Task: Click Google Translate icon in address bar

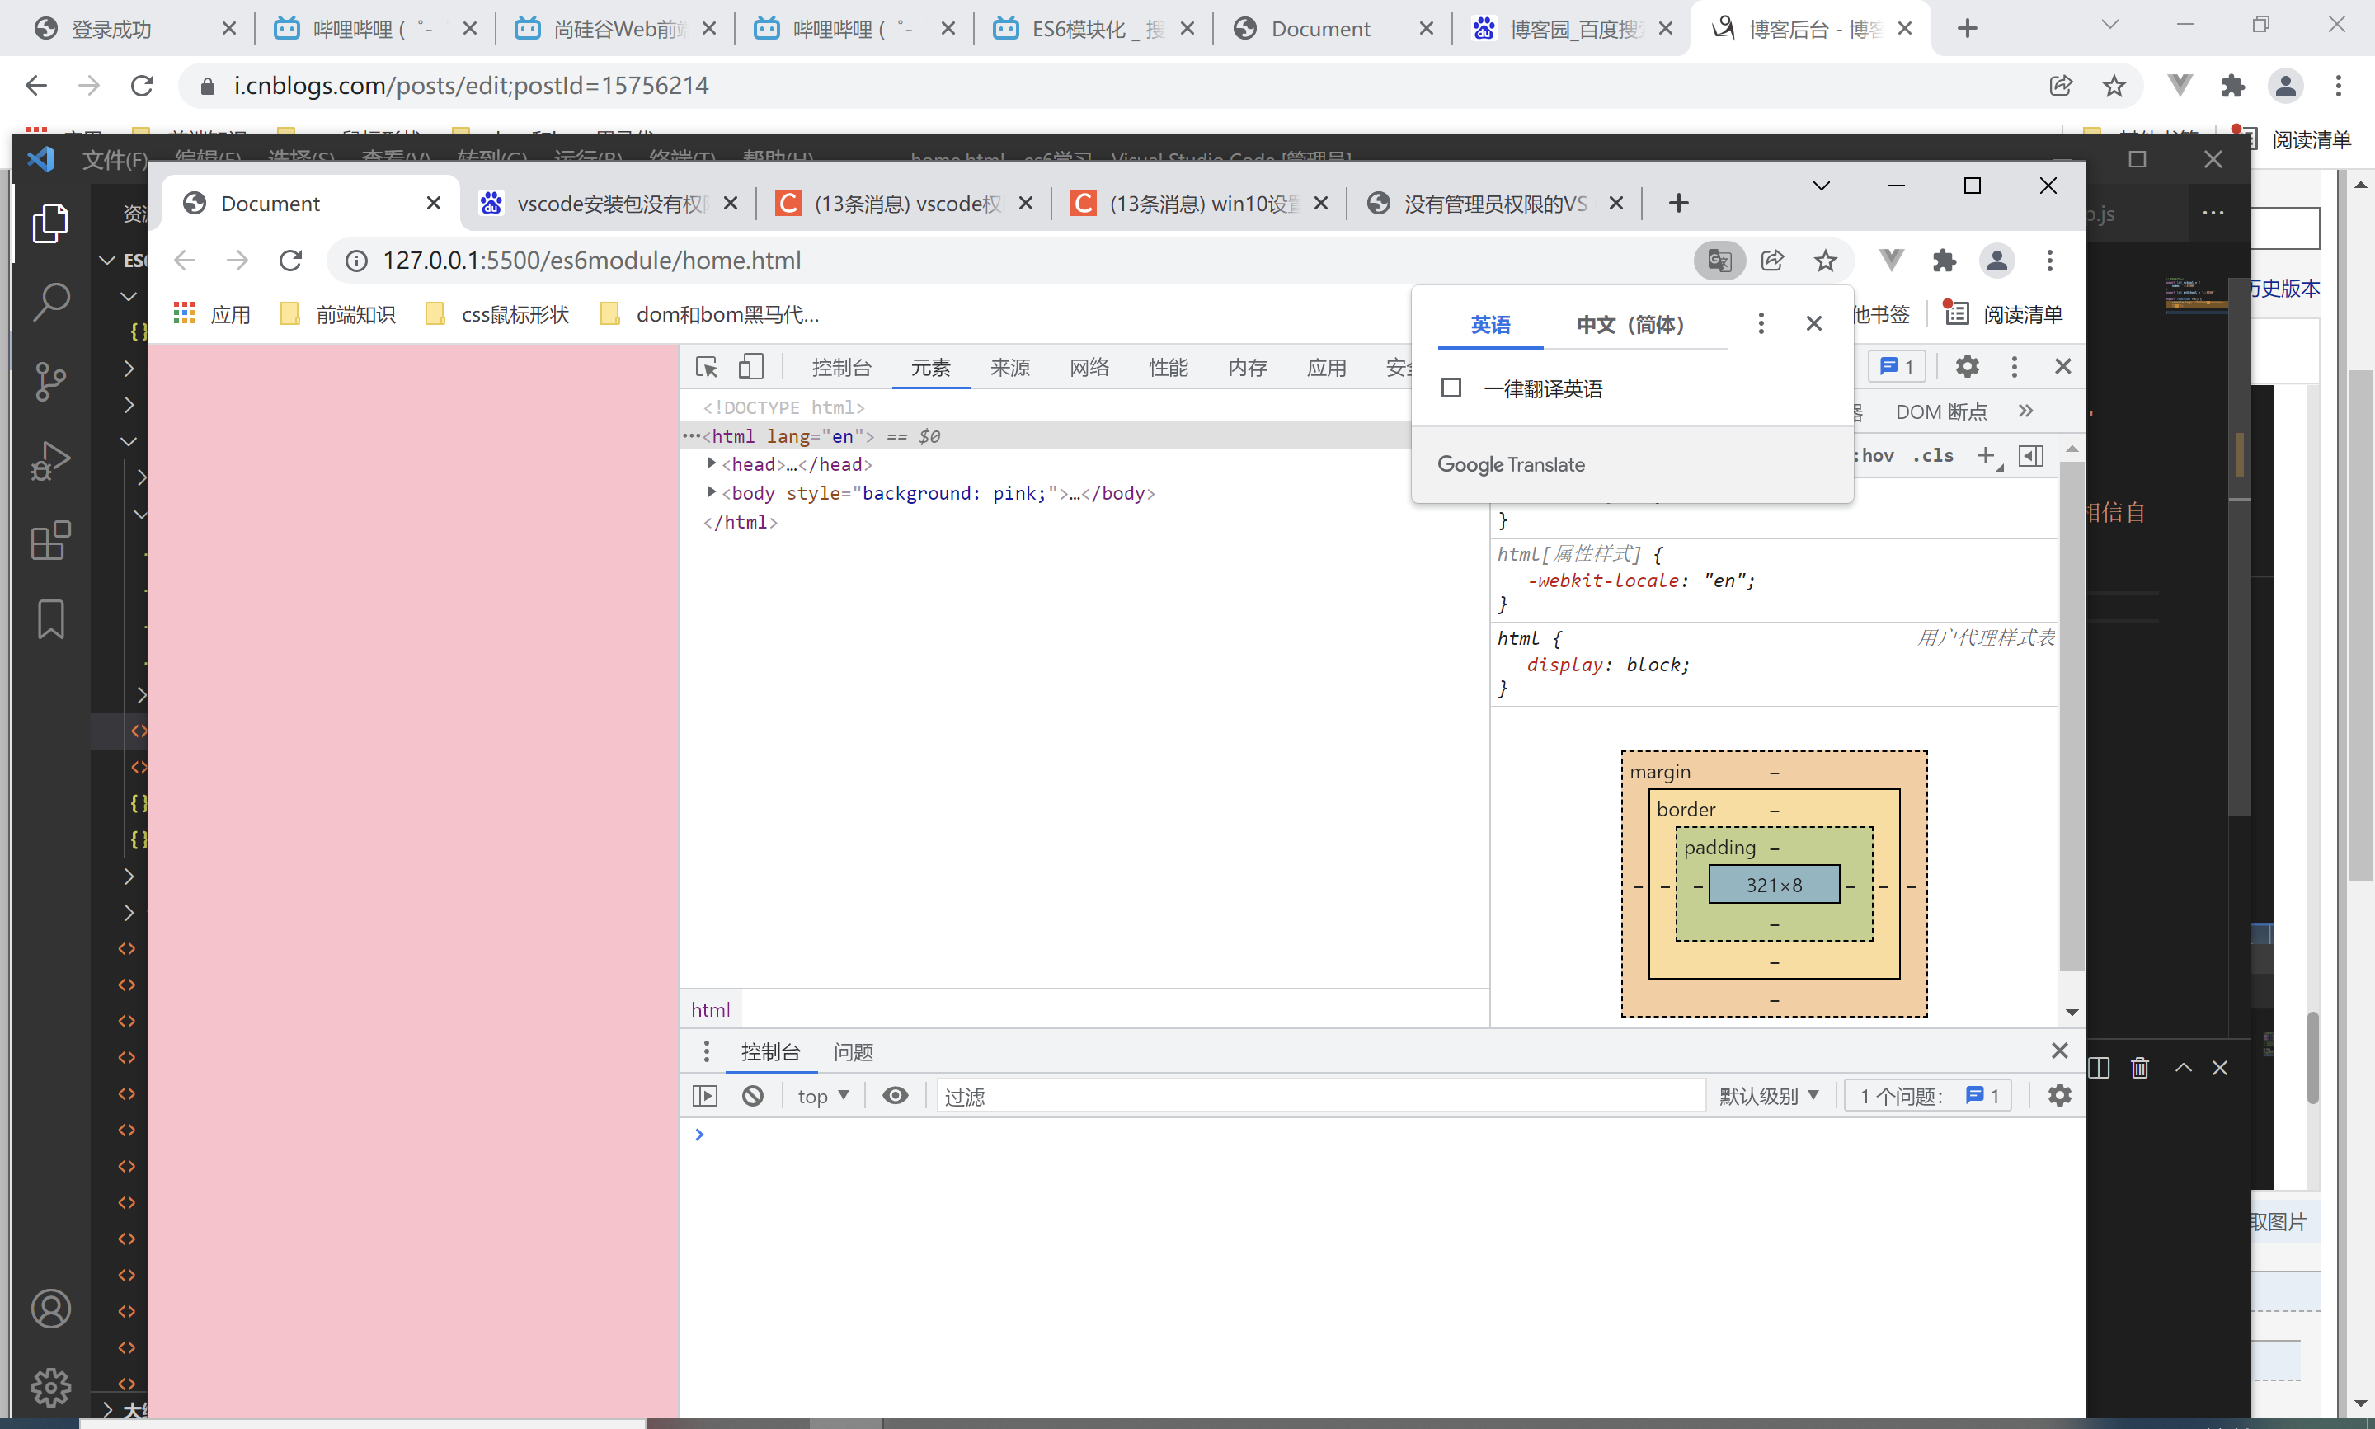Action: click(x=1719, y=260)
